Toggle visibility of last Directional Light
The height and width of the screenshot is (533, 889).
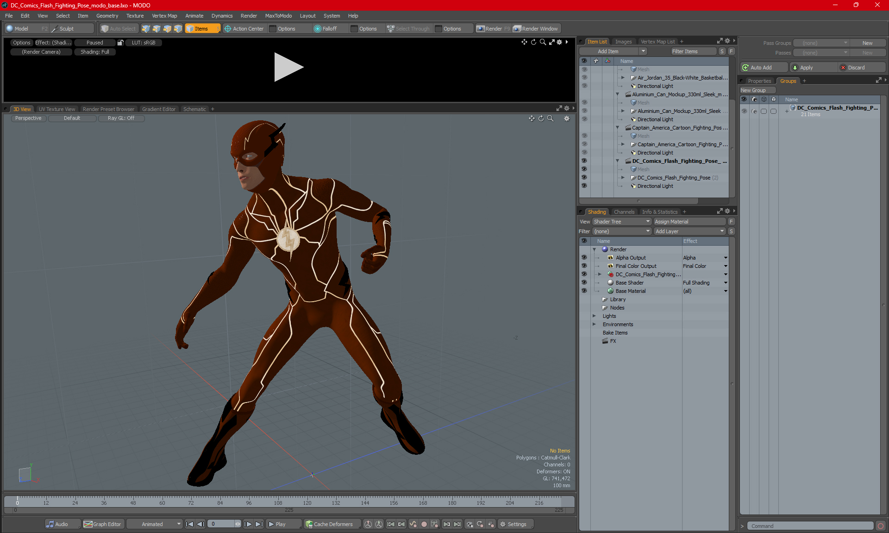click(x=584, y=186)
